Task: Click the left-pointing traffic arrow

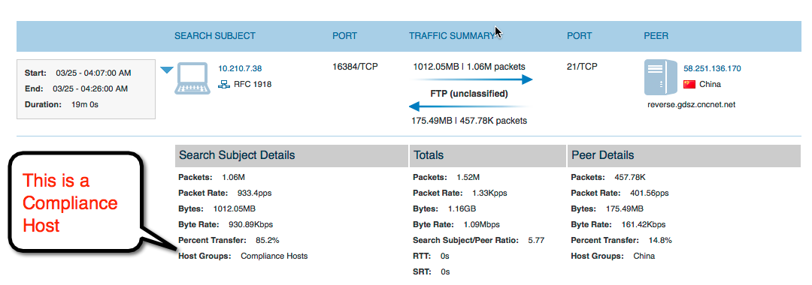Action: click(469, 106)
